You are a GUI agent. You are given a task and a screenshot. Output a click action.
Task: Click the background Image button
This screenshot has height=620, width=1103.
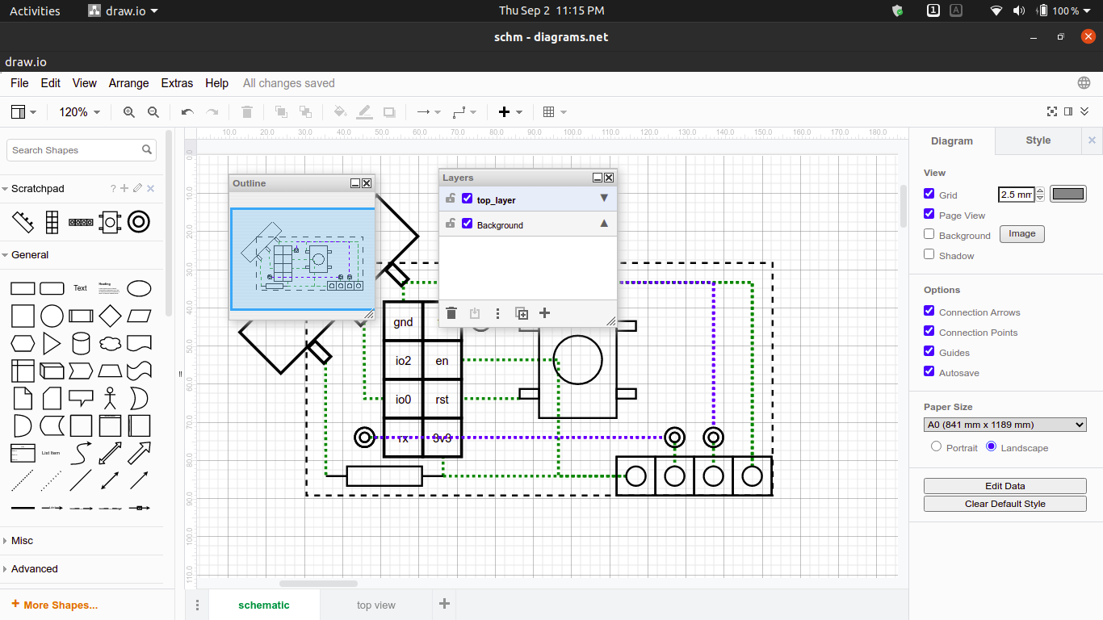1022,234
